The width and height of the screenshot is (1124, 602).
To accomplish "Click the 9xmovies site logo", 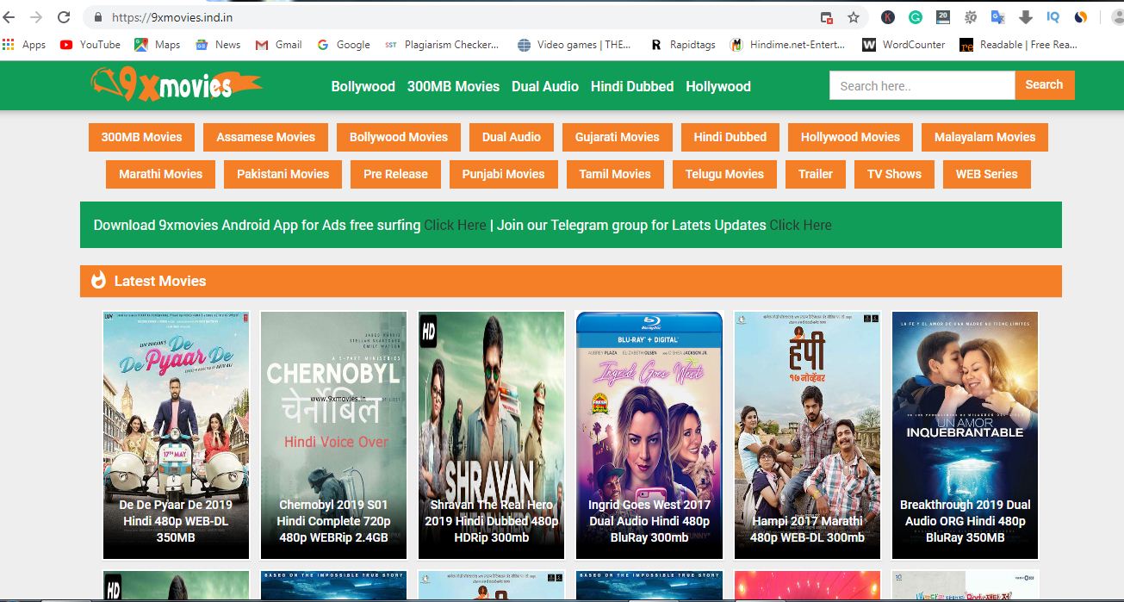I will (x=176, y=84).
